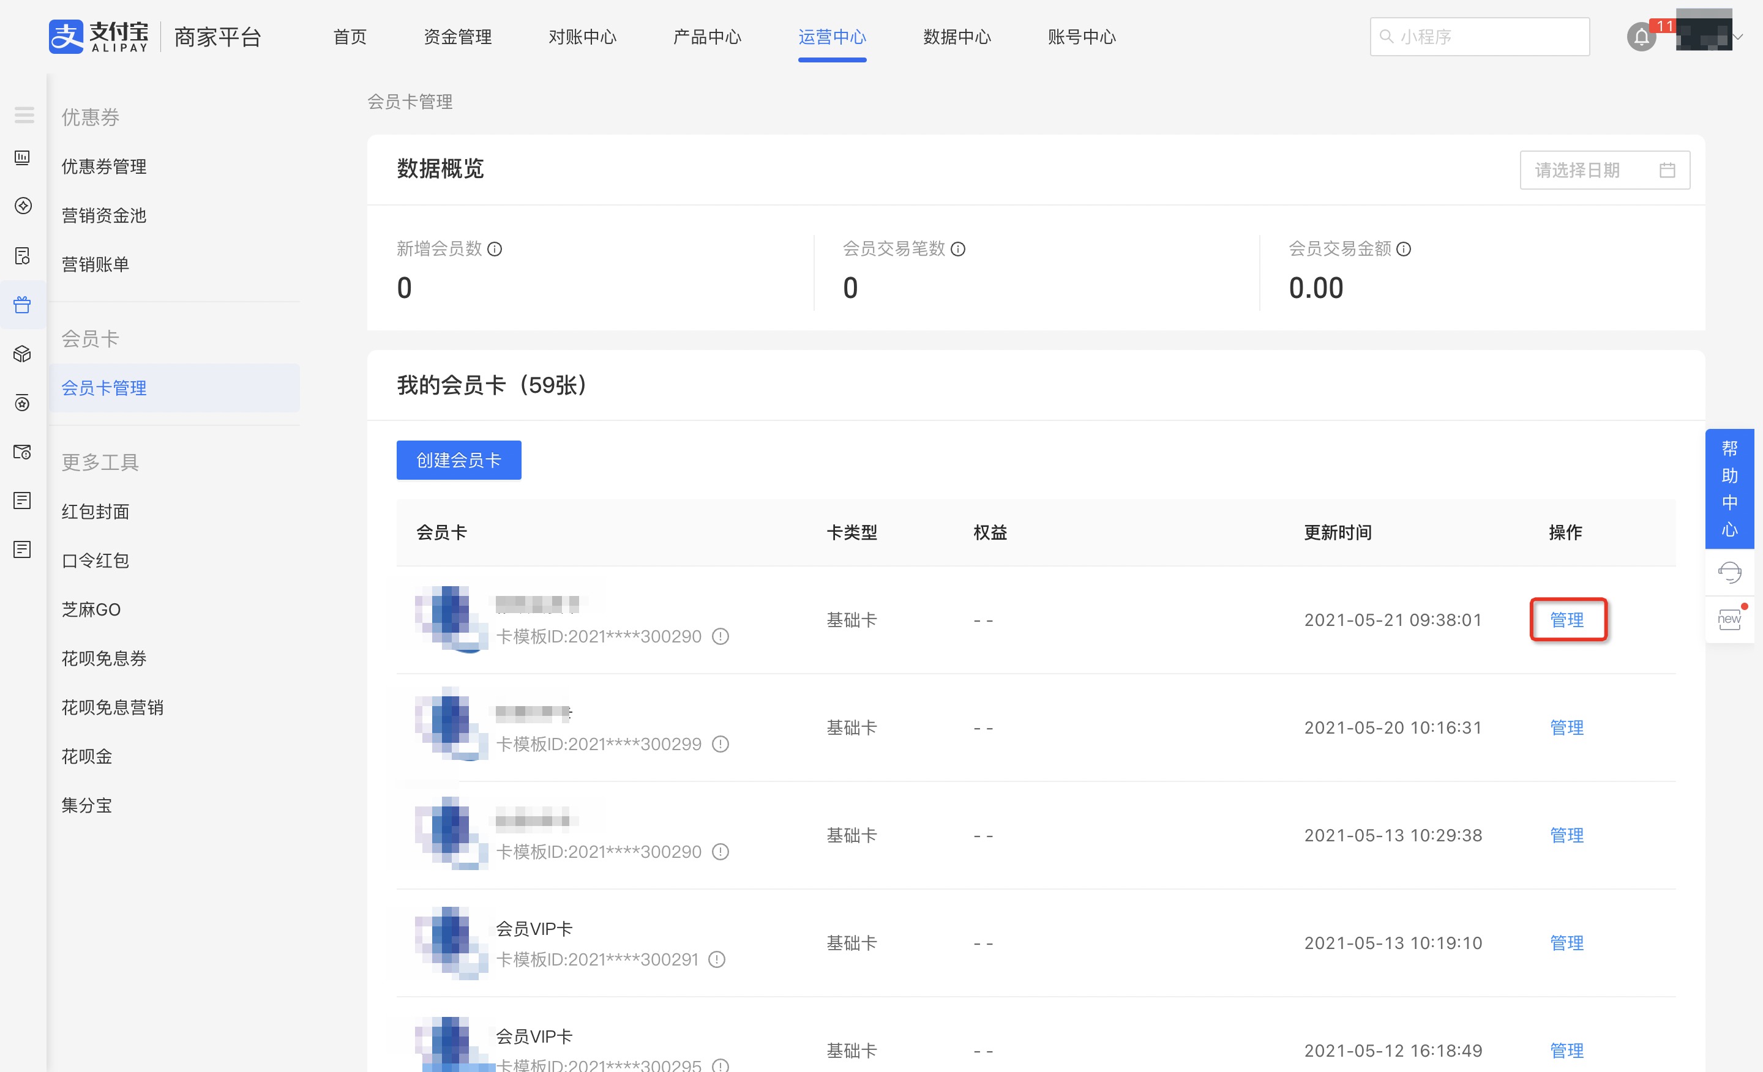The height and width of the screenshot is (1072, 1763).
Task: Switch to 资金管理 top tab
Action: [x=457, y=37]
